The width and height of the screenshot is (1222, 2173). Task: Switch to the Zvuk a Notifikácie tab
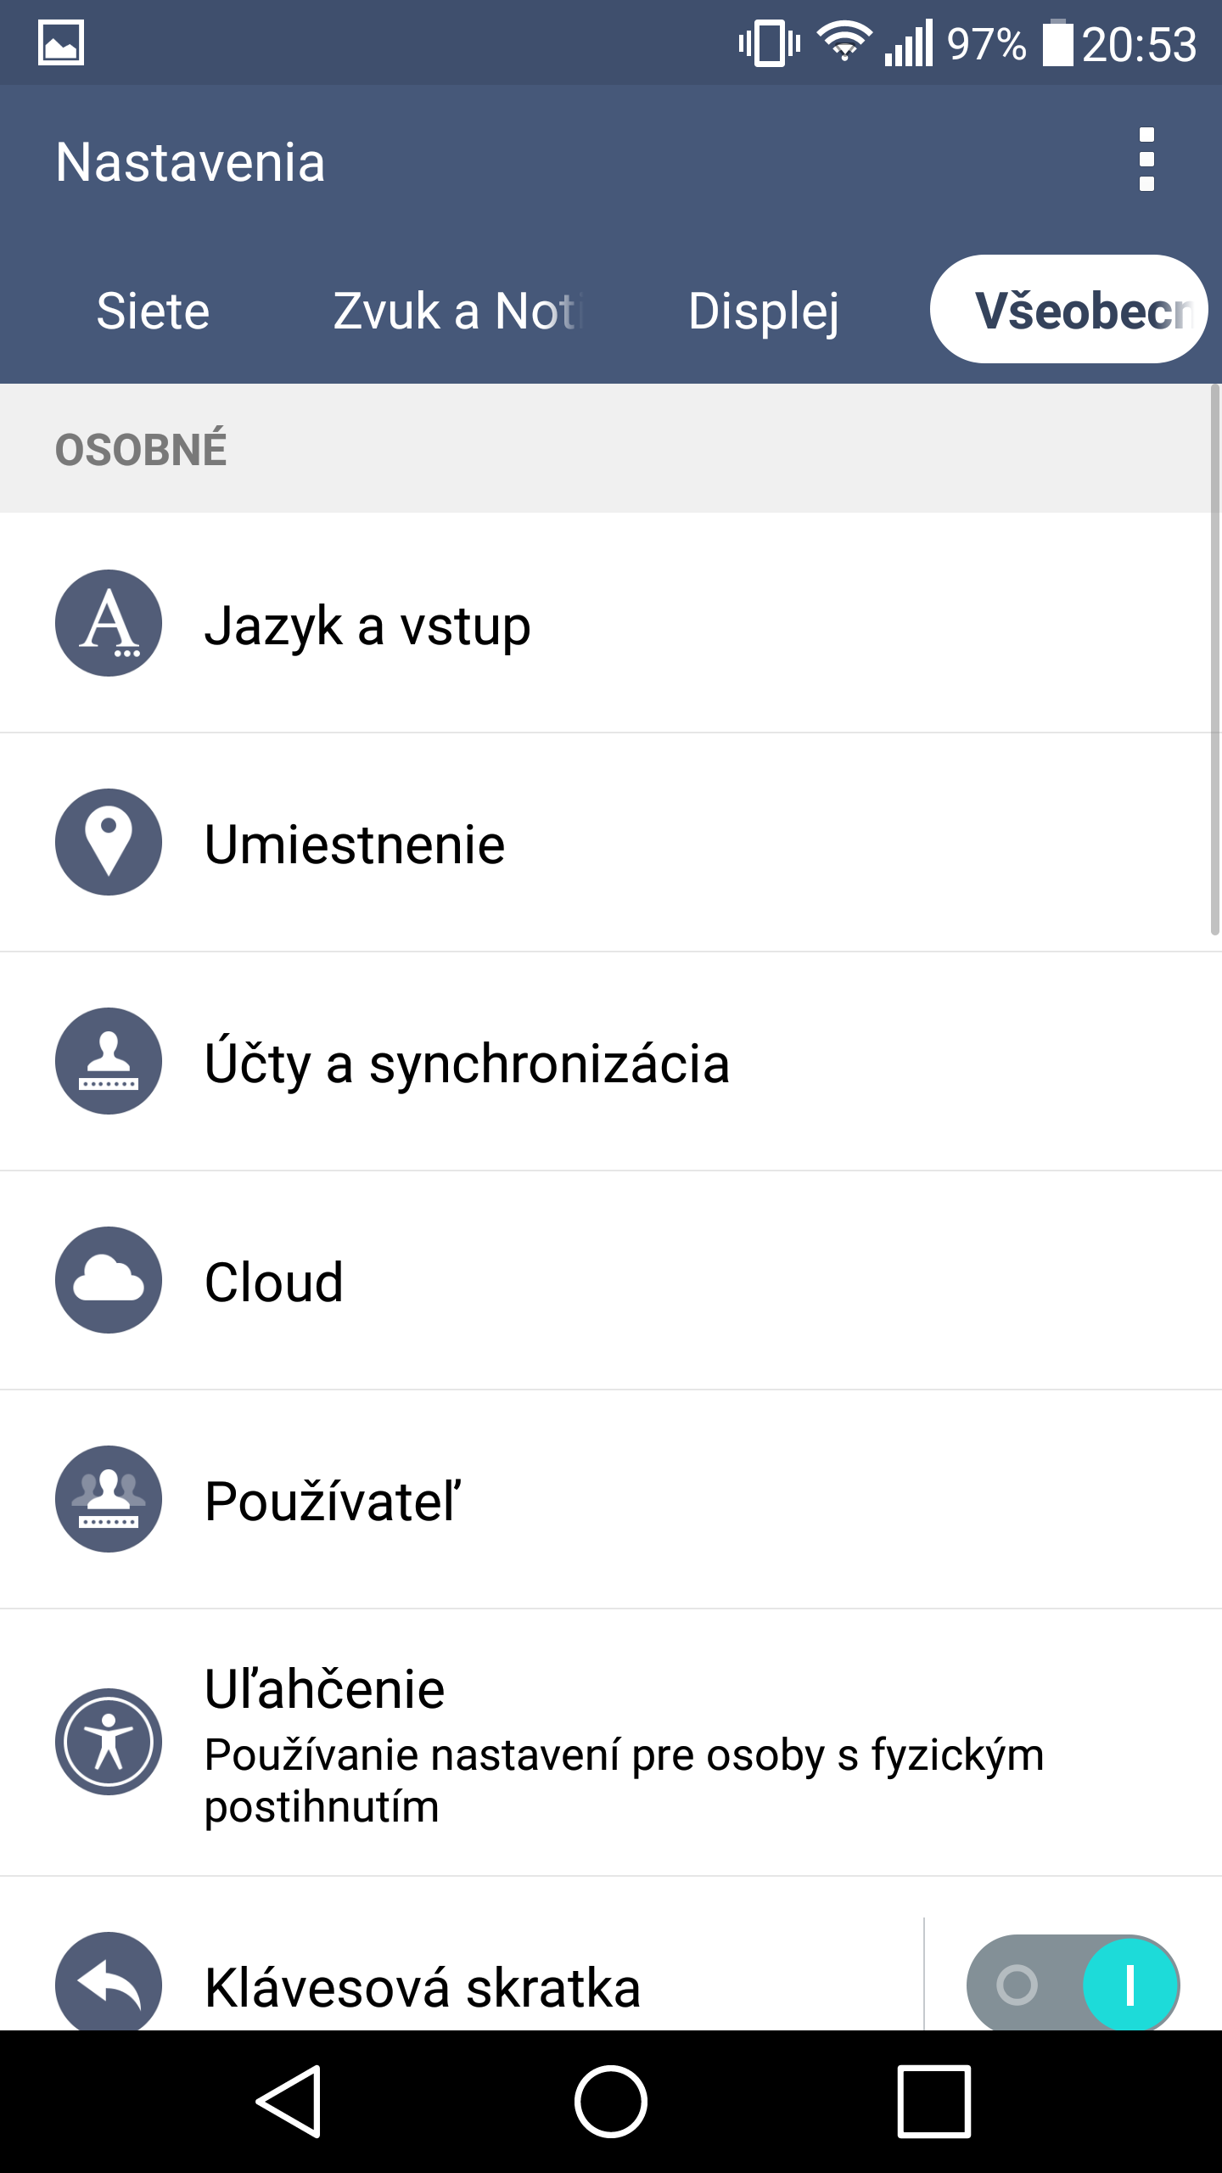pyautogui.click(x=458, y=311)
